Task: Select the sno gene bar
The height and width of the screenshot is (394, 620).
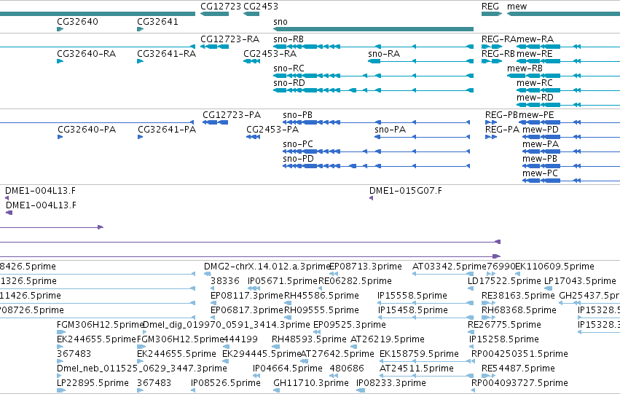Action: point(373,29)
